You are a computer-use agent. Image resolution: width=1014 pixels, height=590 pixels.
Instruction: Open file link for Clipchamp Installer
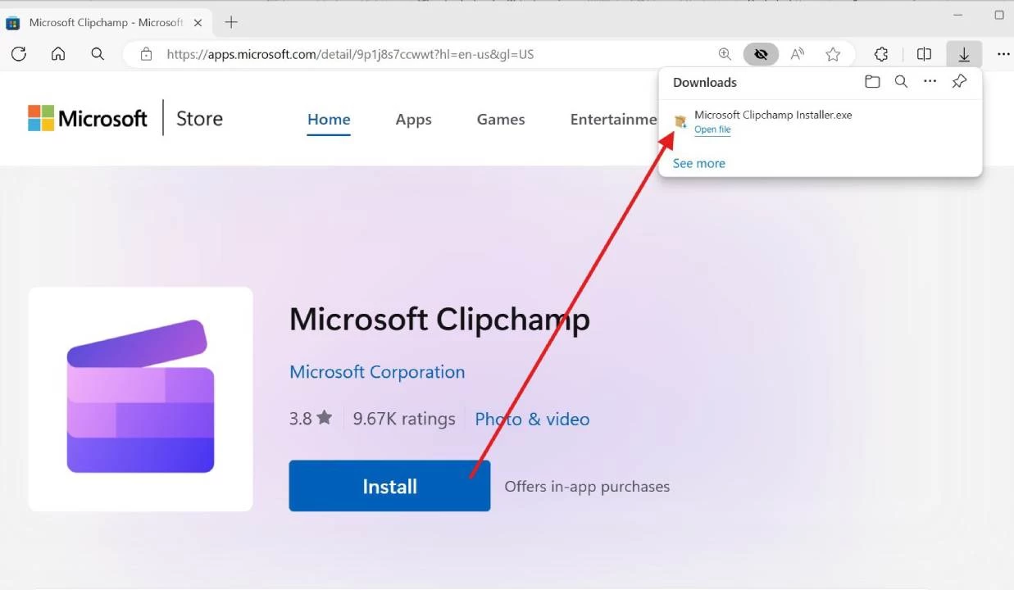[x=712, y=129]
